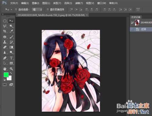Enable the 自动选择 checkbox
This screenshot has height=116, width=152.
pos(16,9)
